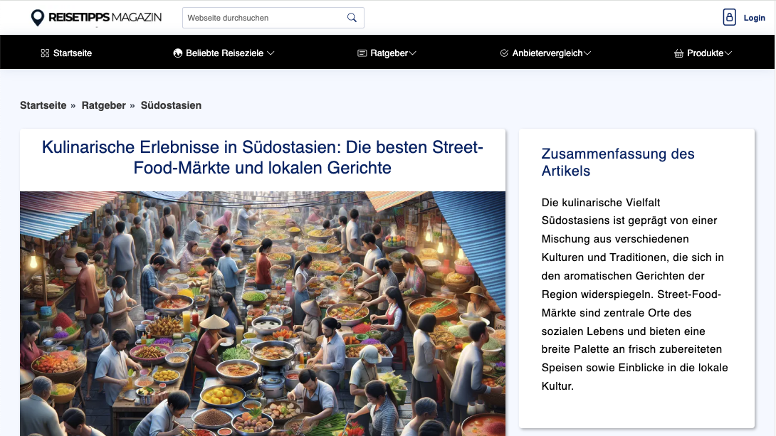This screenshot has width=776, height=436.
Task: Select the checkmark icon beside Anbietervergleich
Action: point(502,52)
